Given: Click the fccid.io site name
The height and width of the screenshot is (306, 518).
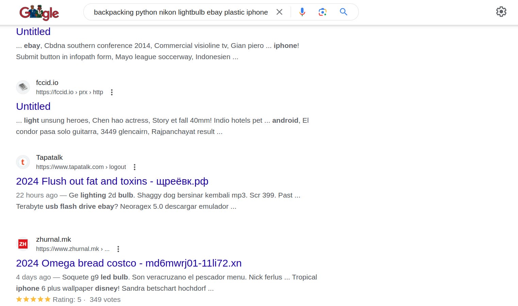Looking at the screenshot, I should coord(47,83).
